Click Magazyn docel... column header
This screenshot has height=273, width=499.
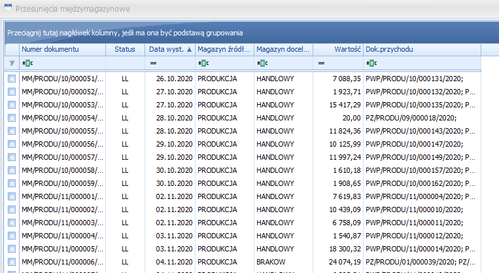coord(284,49)
